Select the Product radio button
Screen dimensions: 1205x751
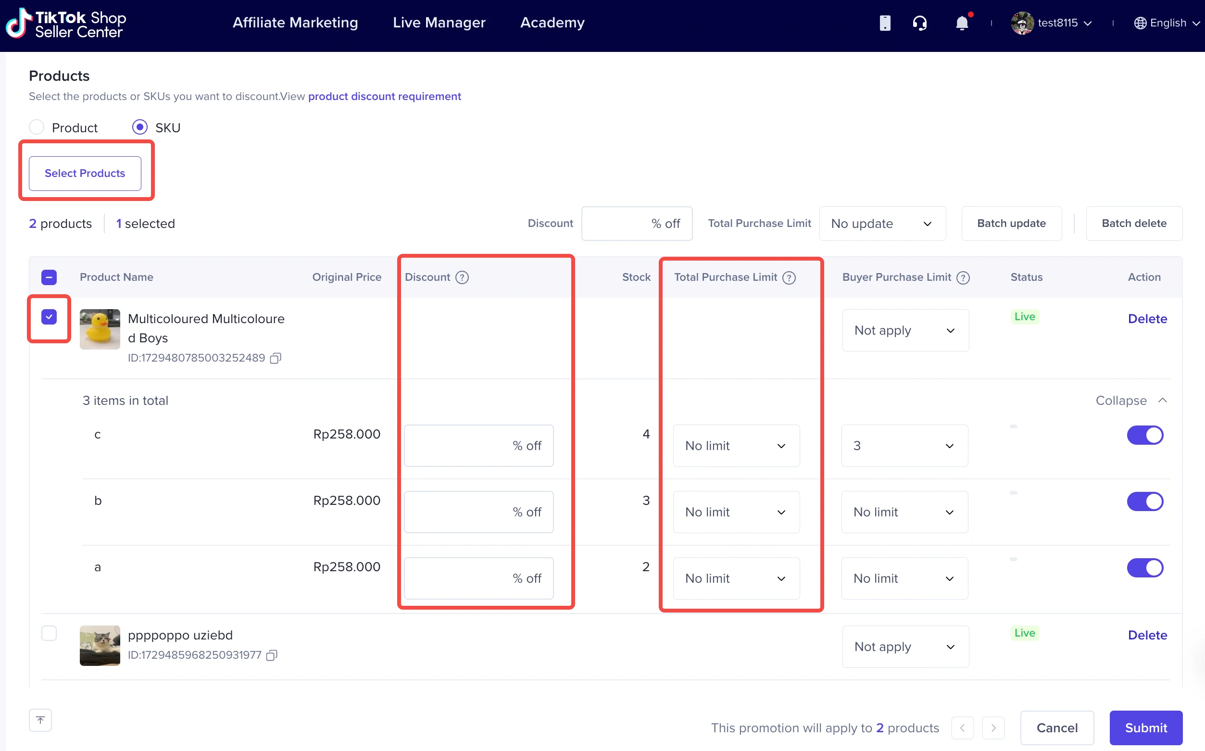(x=37, y=127)
